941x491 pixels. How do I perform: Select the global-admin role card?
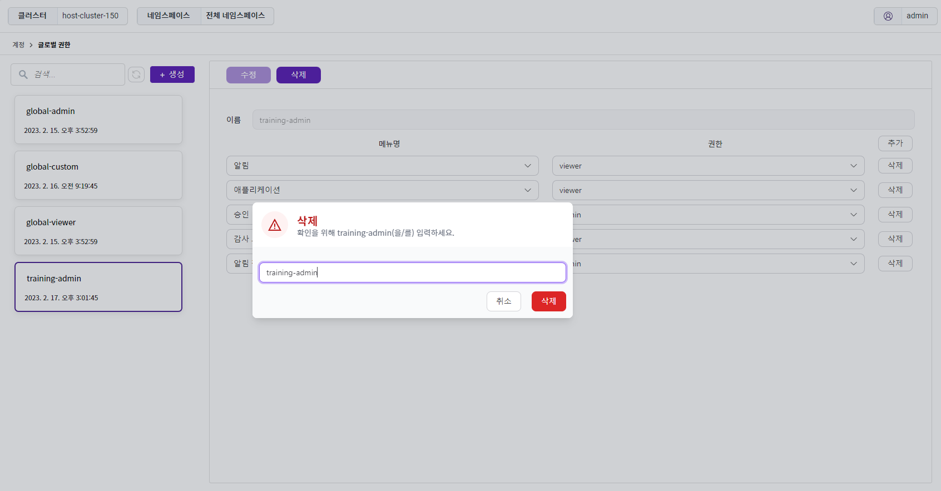(x=98, y=120)
